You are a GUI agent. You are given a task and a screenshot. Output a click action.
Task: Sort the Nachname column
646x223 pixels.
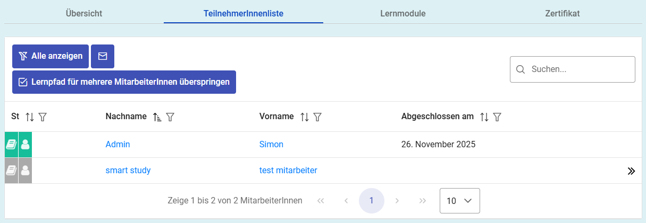157,117
